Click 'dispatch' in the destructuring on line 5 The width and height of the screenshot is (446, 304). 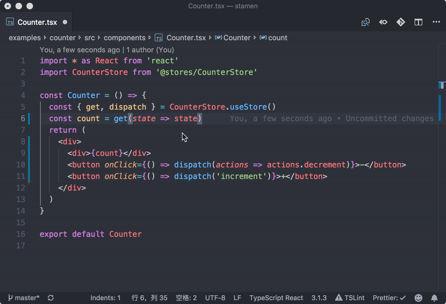coord(127,107)
